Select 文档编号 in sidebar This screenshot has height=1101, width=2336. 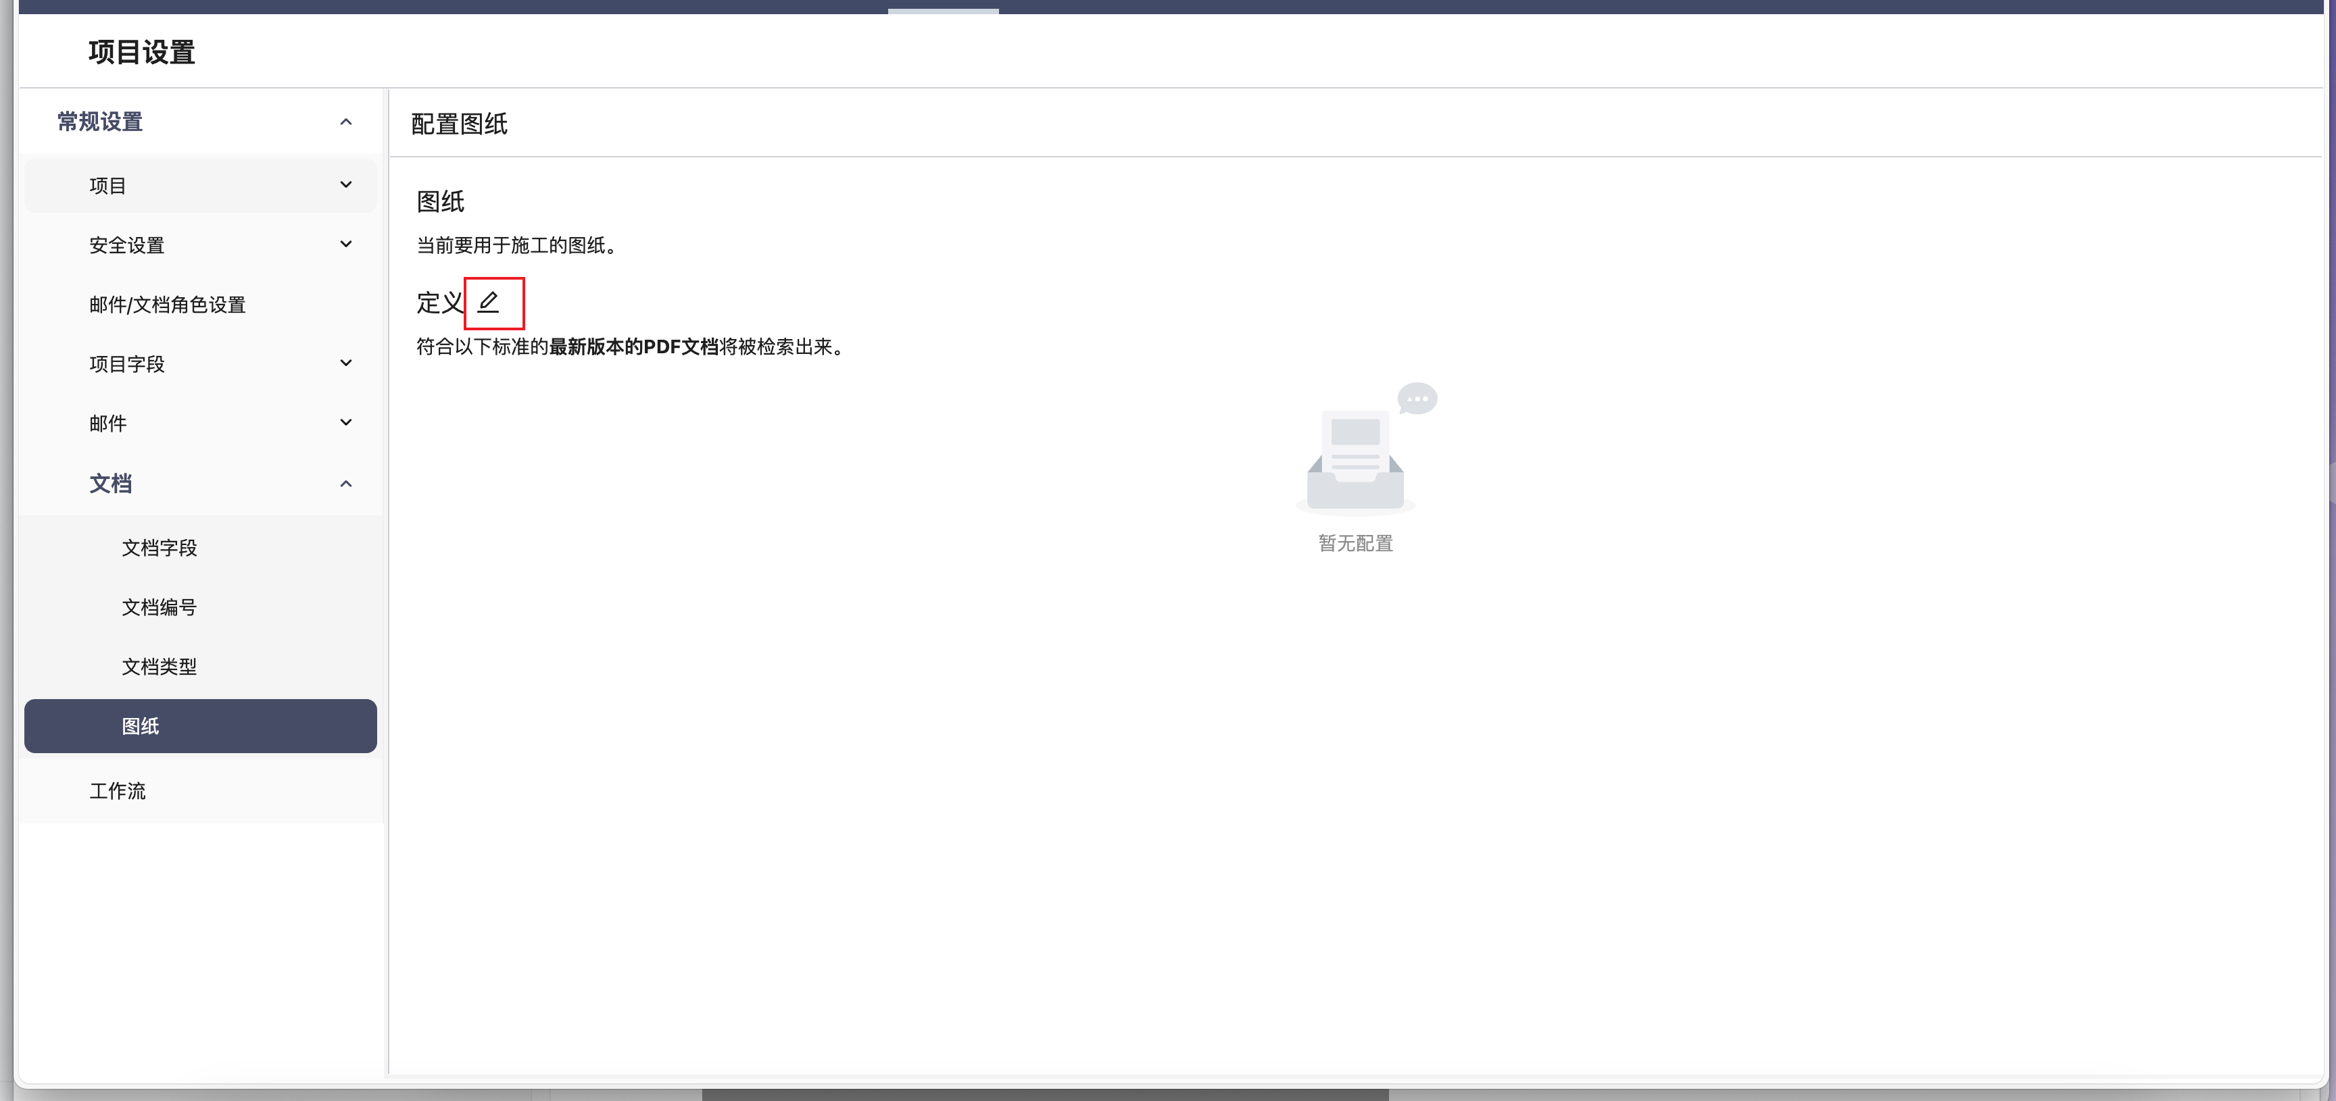(x=160, y=607)
